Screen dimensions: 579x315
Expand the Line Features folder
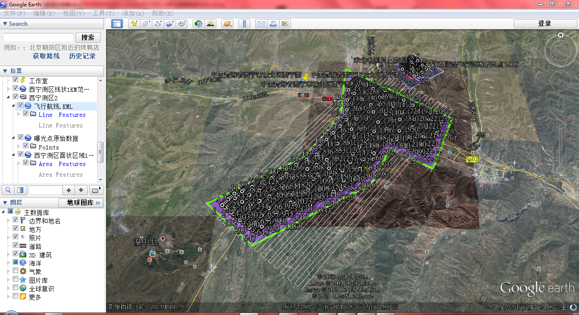coord(19,114)
